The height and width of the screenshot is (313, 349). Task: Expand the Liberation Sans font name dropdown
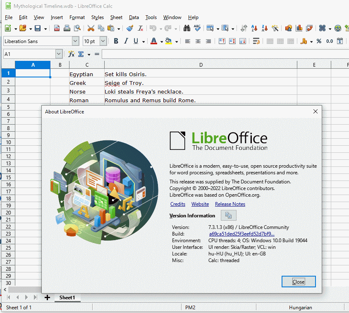pyautogui.click(x=75, y=41)
